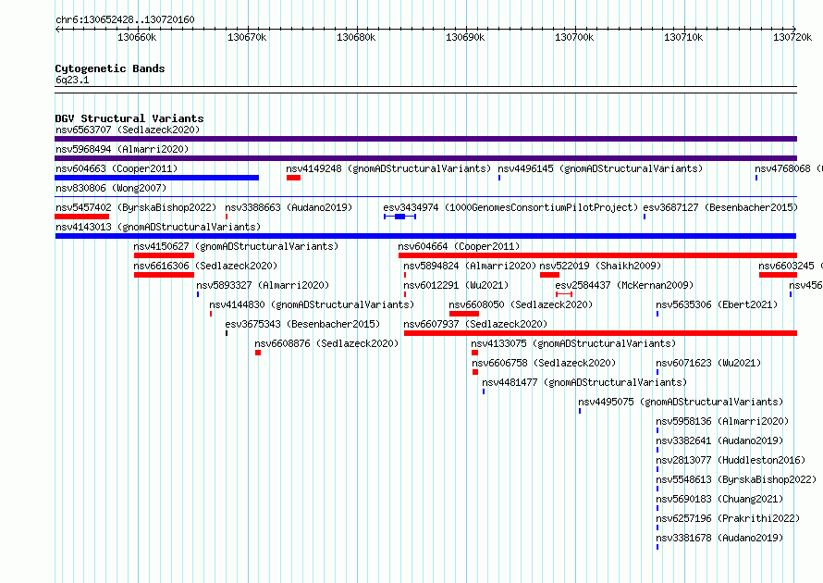Open the nsv6607937 (Sedlazeck2020) label
The image size is (823, 583).
(475, 324)
